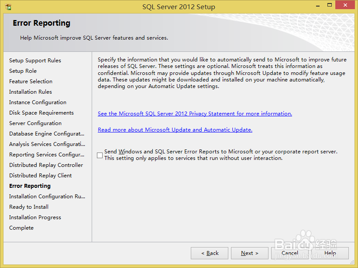
Task: Select the Installation Rules step
Action: [x=30, y=92]
